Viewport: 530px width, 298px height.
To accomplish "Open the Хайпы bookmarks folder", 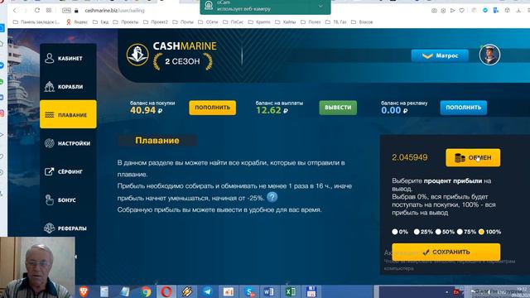I will [285, 22].
